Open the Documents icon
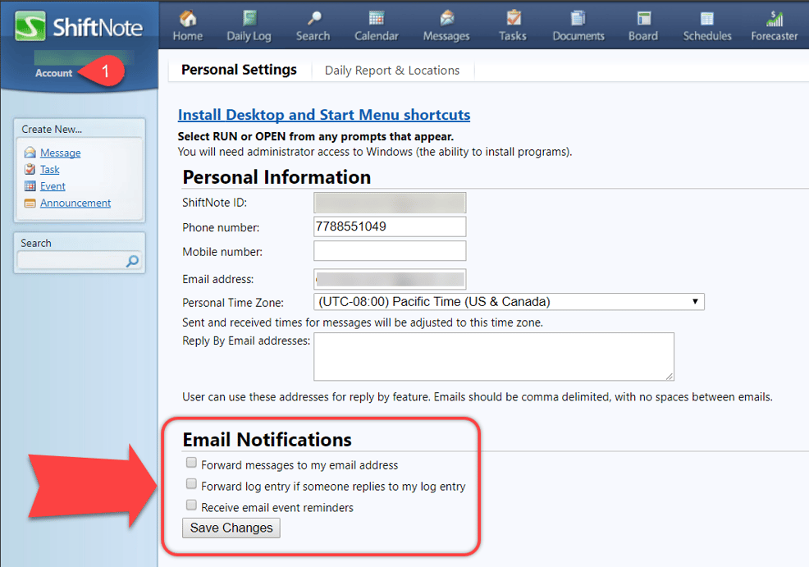The width and height of the screenshot is (809, 567). pyautogui.click(x=578, y=19)
